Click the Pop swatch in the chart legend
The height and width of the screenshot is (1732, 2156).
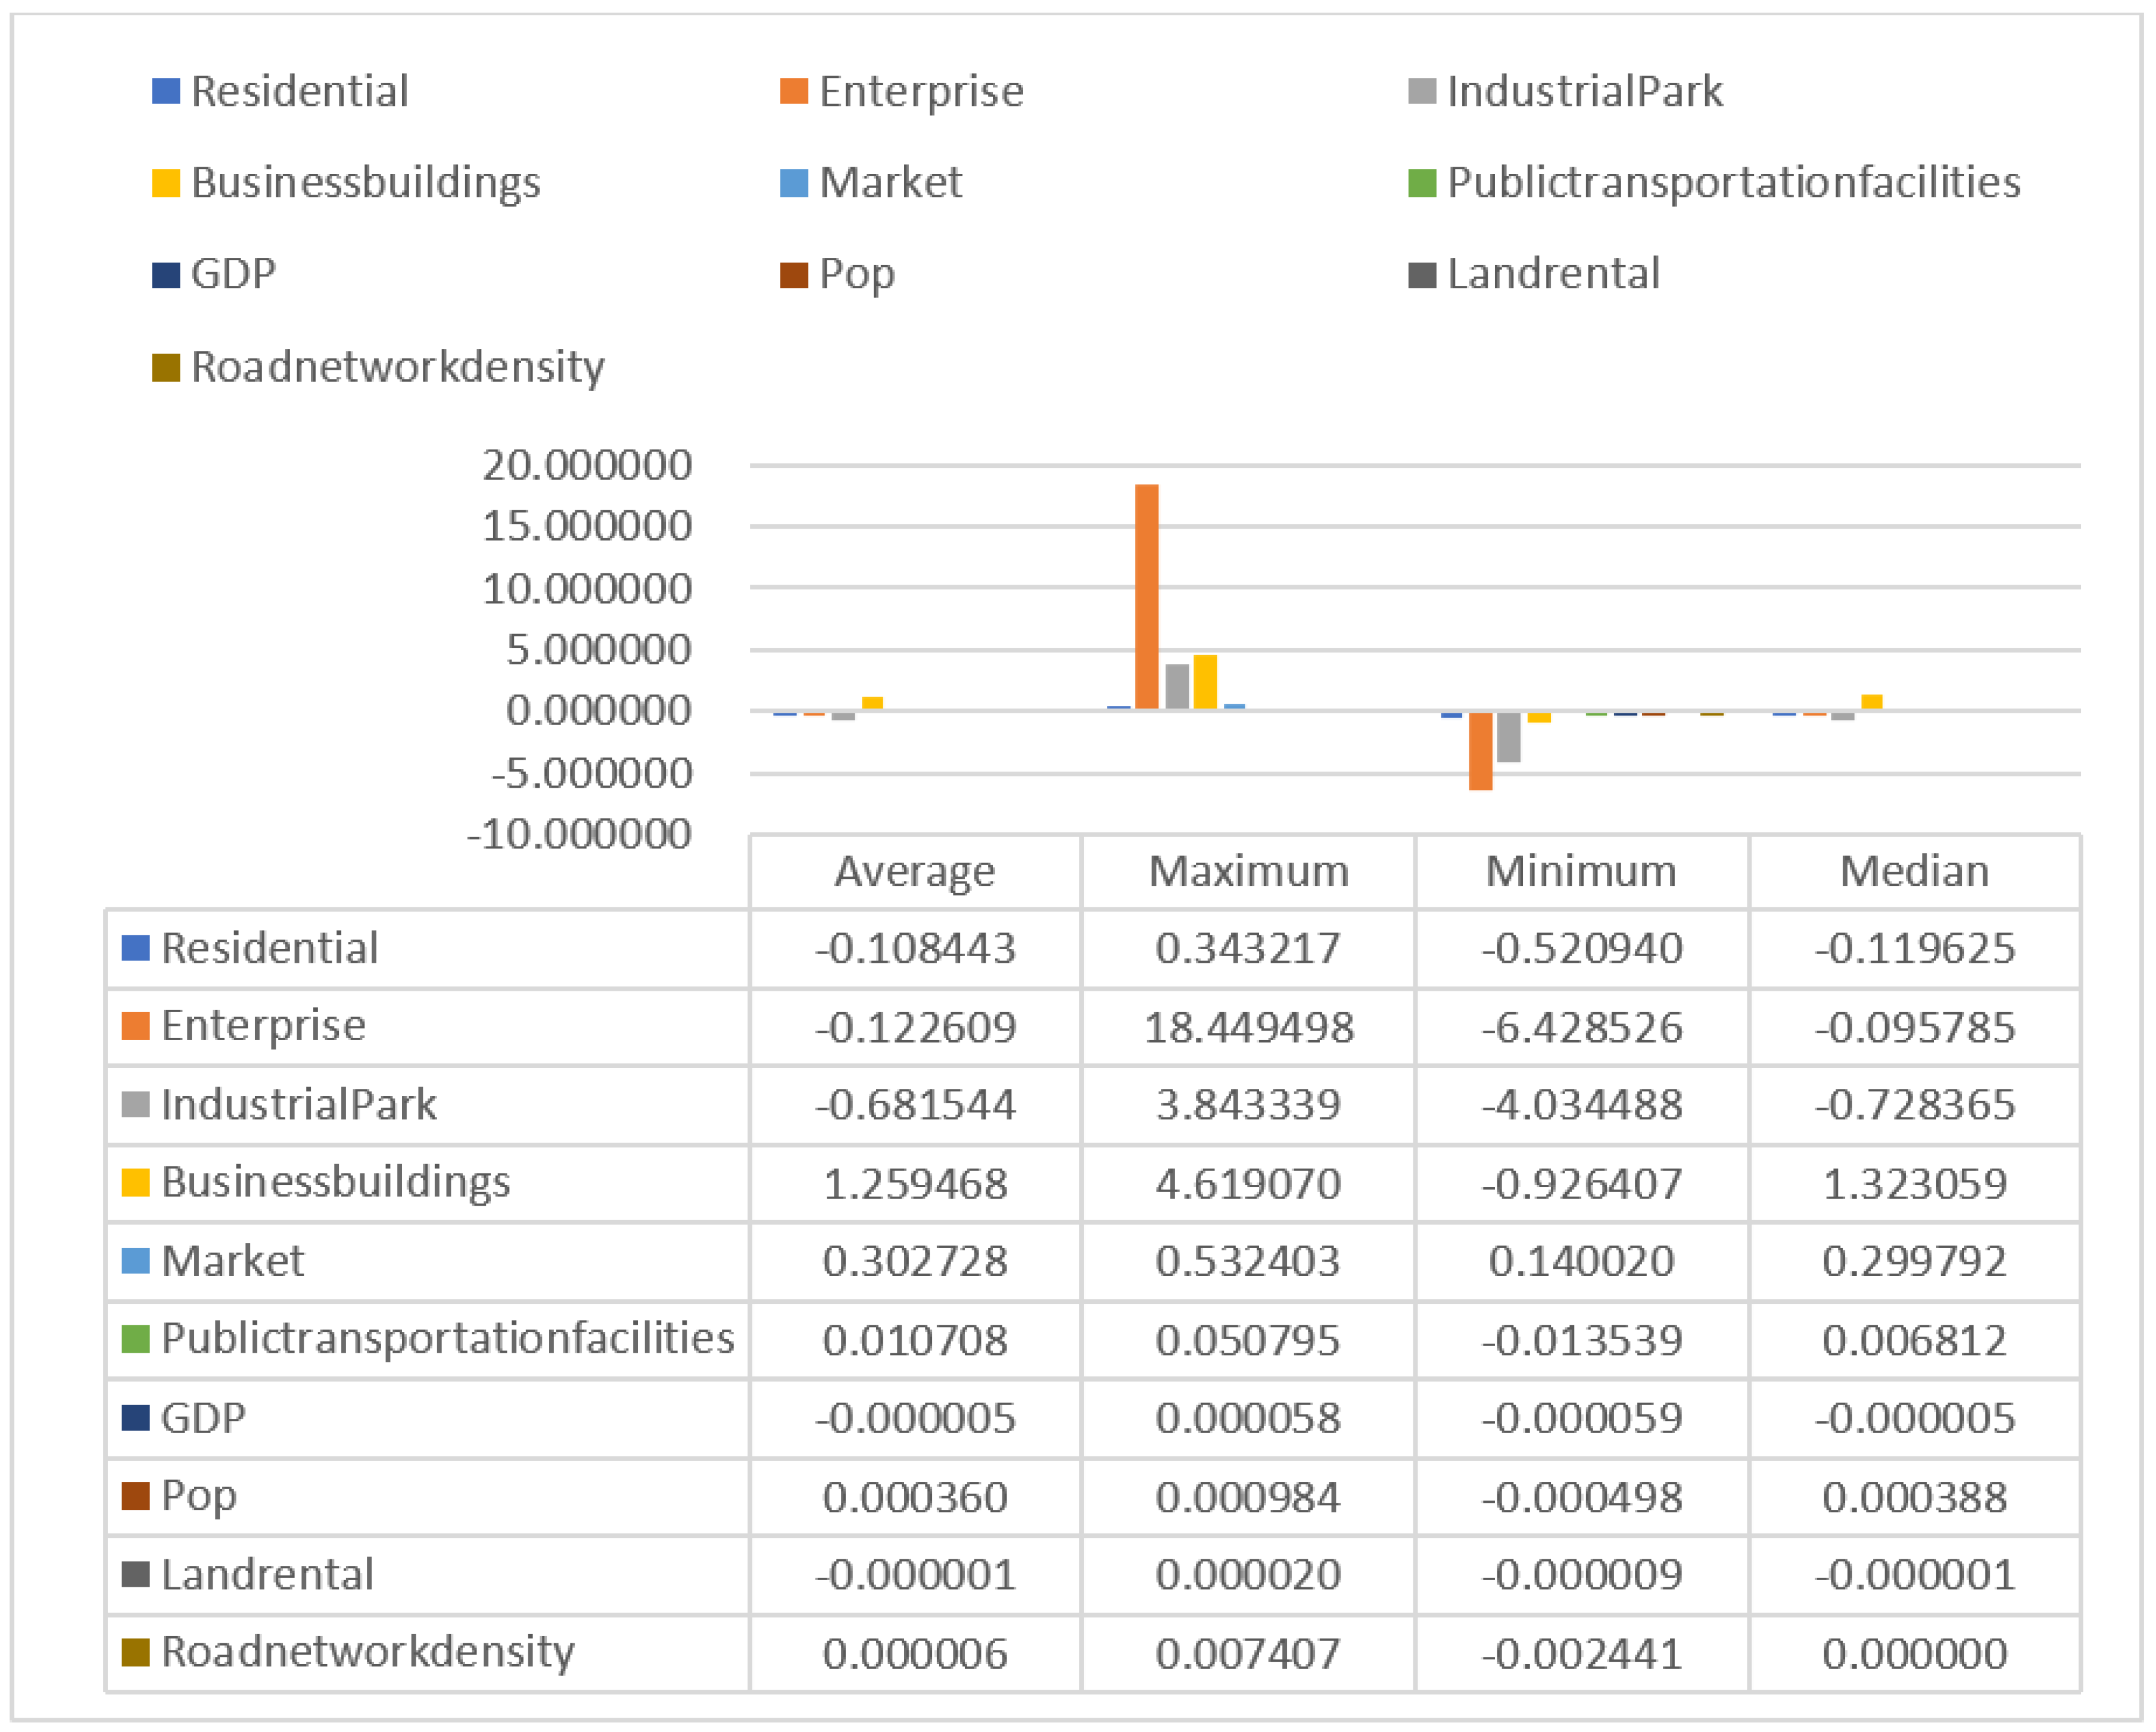pos(793,275)
